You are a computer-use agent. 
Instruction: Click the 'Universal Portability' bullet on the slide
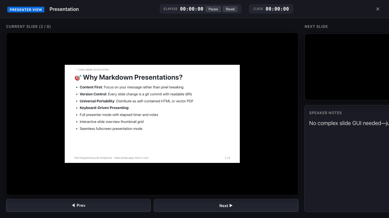click(x=136, y=101)
